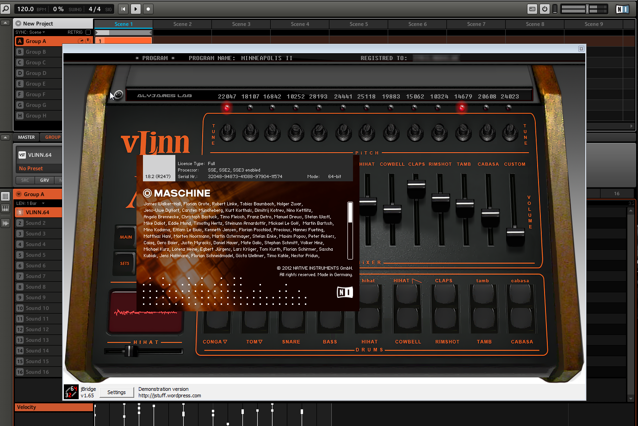Select the MASTER tab
Screen dimensions: 638x426
coord(26,137)
